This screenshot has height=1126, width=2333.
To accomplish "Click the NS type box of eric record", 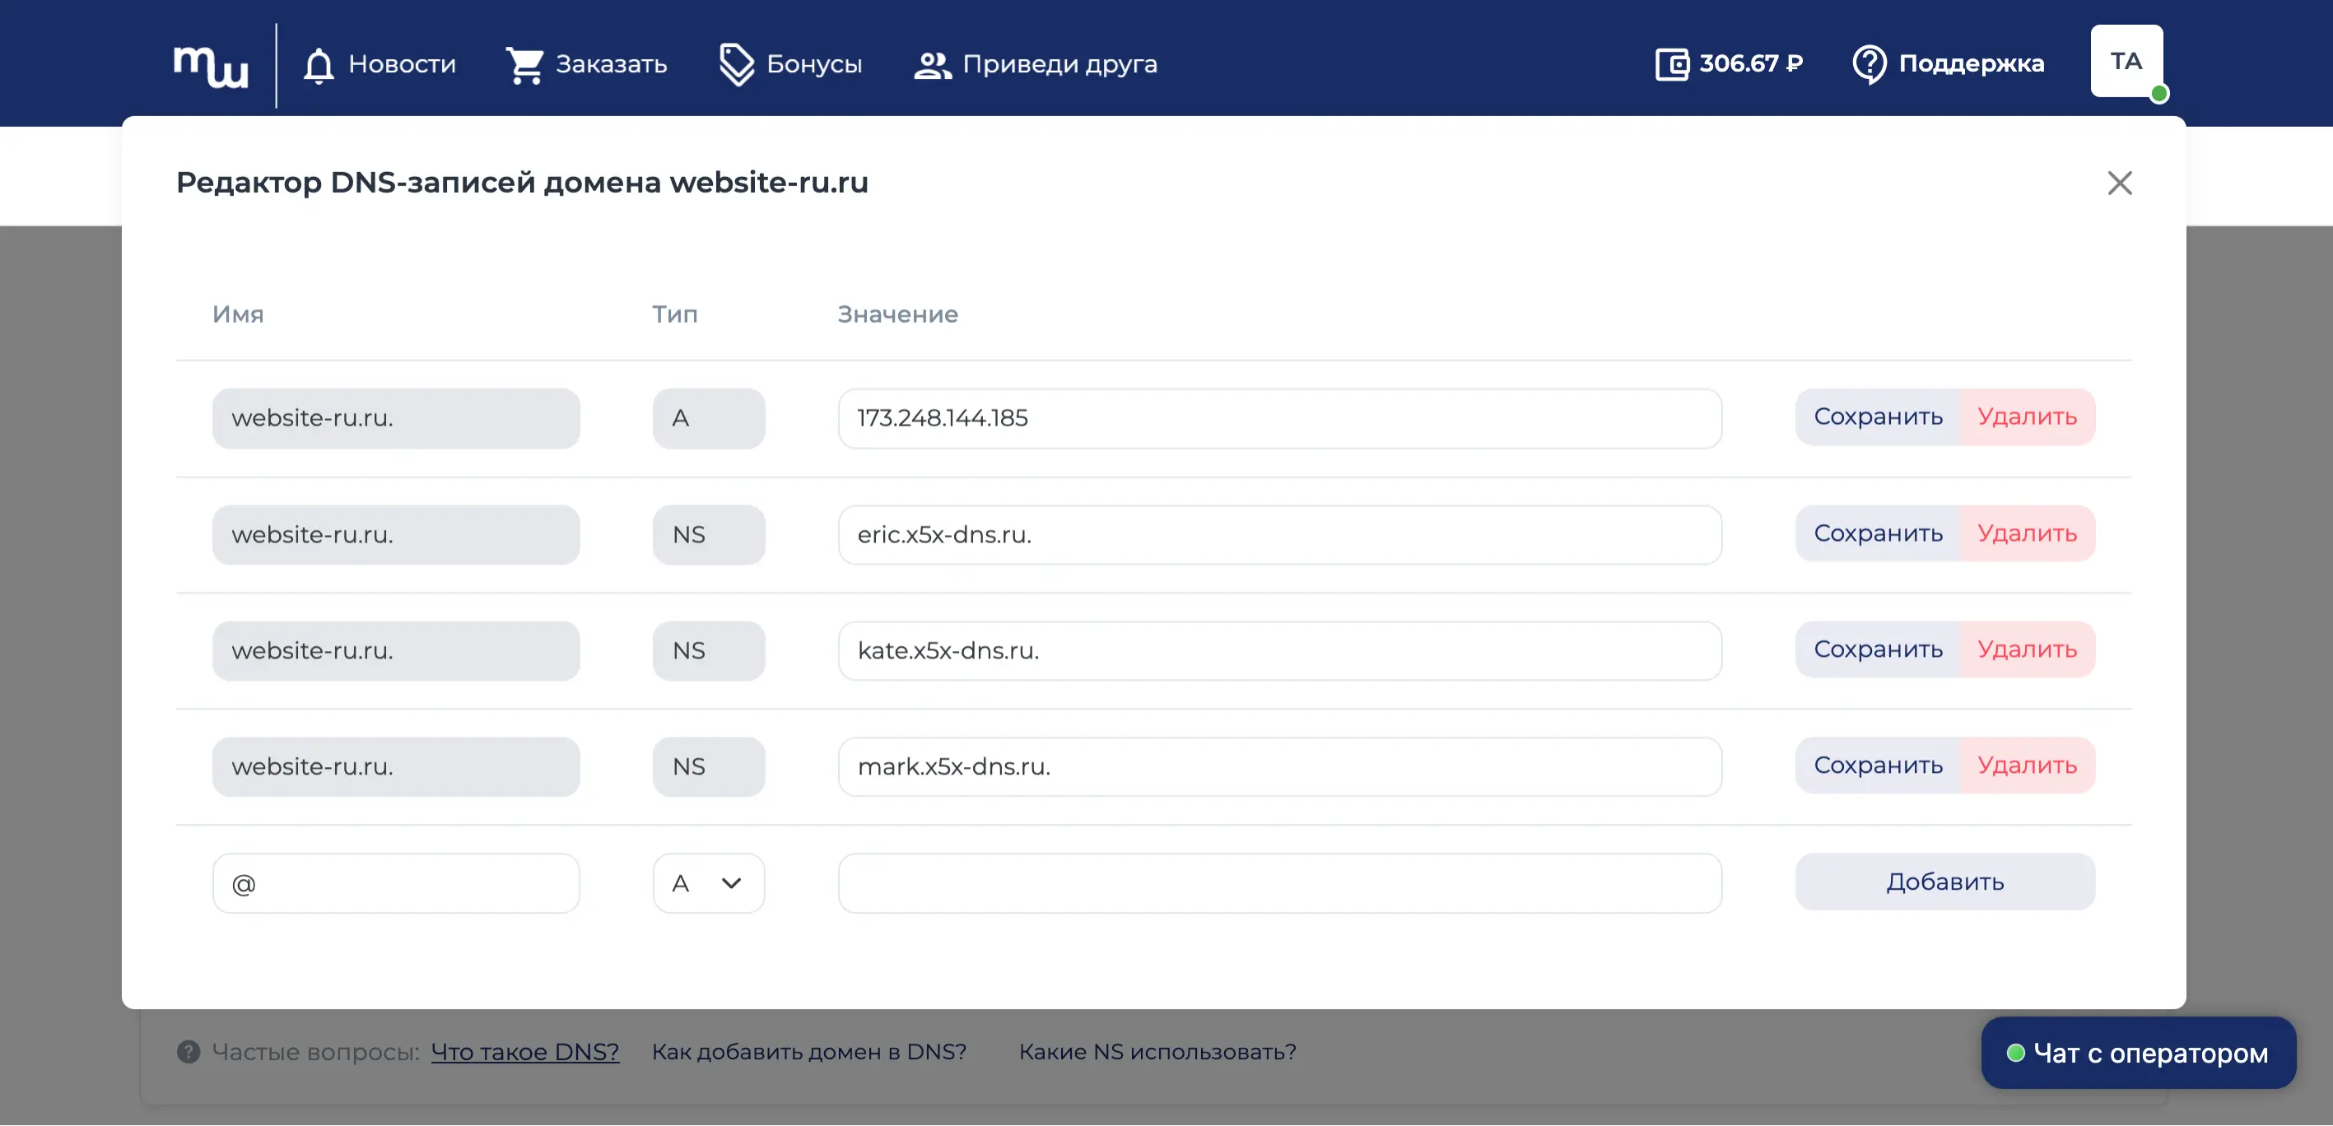I will click(708, 534).
